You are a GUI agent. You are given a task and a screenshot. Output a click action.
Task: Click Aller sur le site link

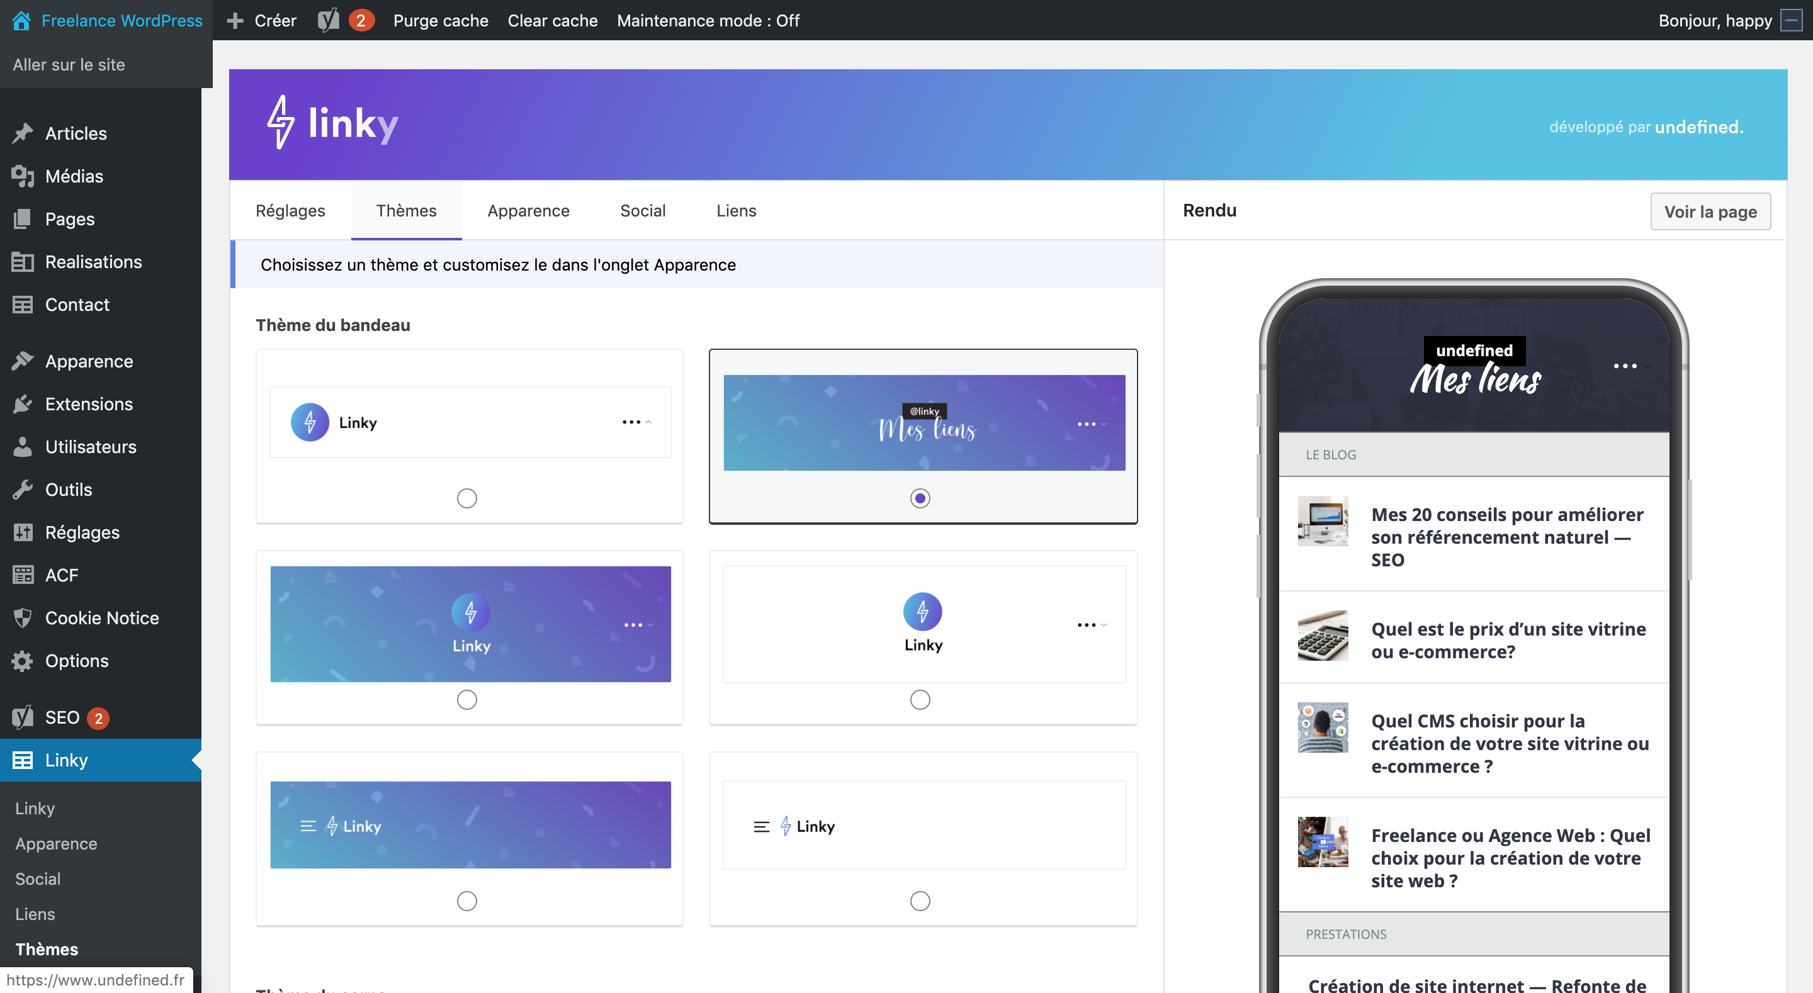point(69,65)
